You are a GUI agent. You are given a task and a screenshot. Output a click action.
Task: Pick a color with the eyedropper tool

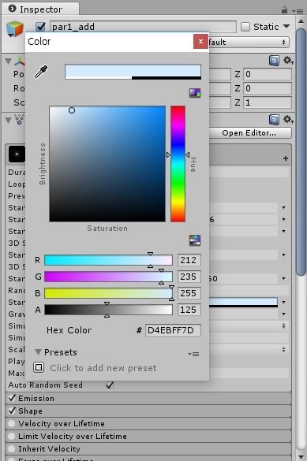41,72
